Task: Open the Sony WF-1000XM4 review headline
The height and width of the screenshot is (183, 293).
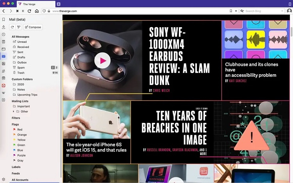Action: tap(179, 56)
